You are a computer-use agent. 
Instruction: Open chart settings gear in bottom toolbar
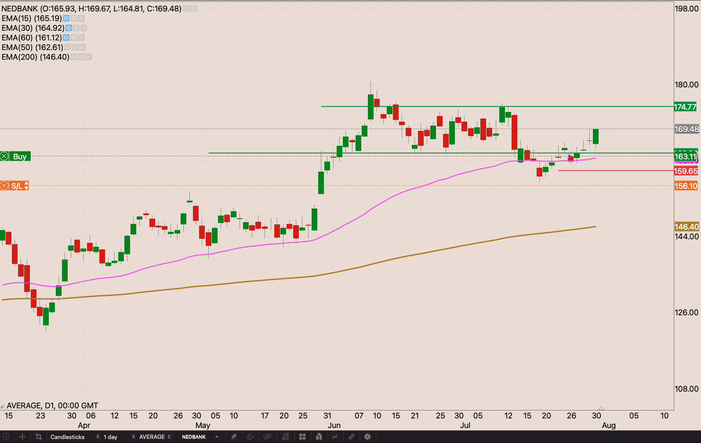click(x=367, y=437)
